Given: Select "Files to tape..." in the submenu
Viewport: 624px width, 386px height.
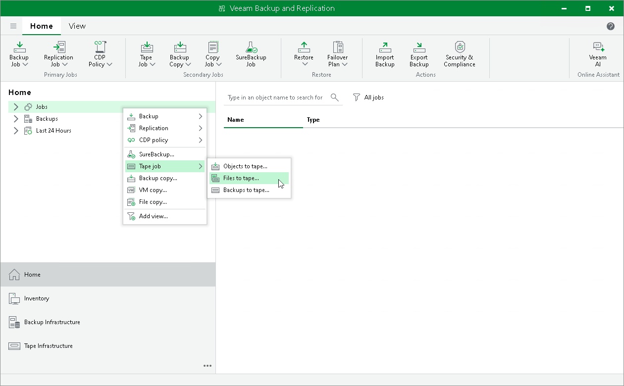Looking at the screenshot, I should (241, 178).
